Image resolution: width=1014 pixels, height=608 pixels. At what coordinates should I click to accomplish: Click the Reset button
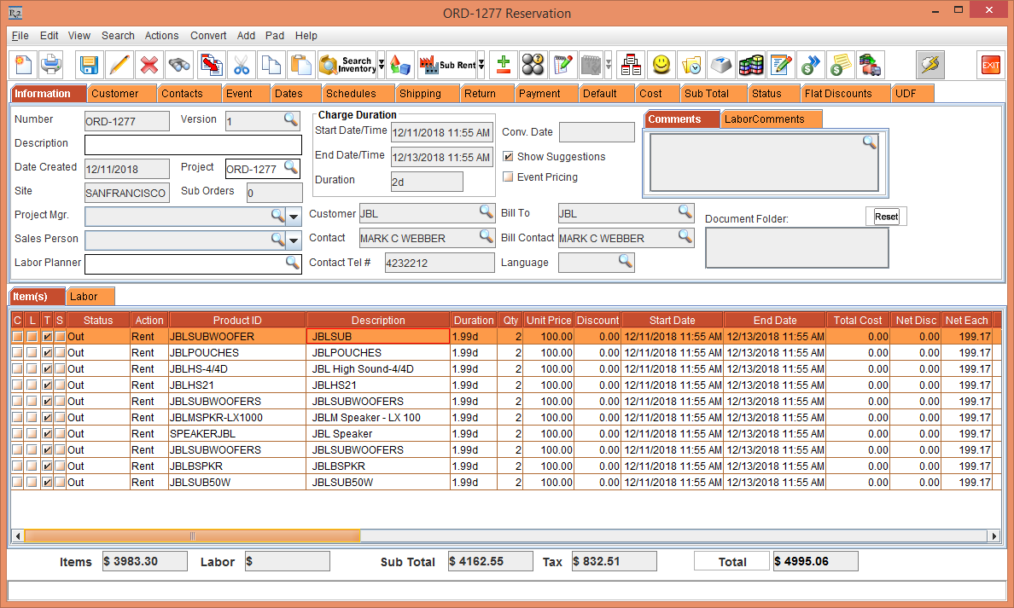click(886, 217)
